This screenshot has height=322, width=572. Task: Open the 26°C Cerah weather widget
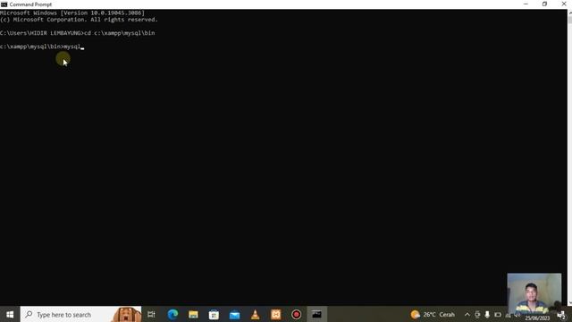[x=433, y=314]
